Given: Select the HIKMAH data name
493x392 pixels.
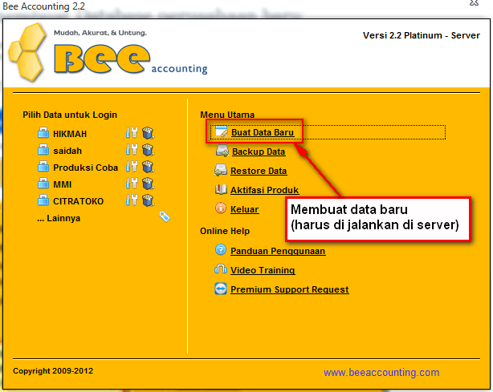Looking at the screenshot, I should [x=70, y=134].
